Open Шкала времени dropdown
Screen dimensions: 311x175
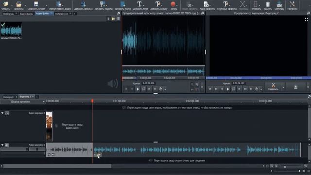(x=23, y=102)
